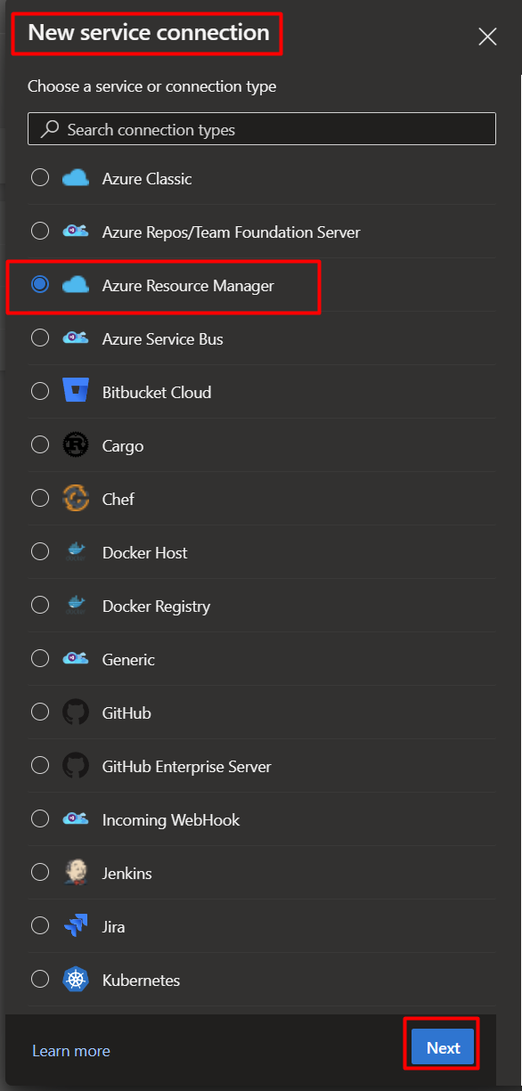522x1091 pixels.
Task: Choose Azure Repos/Team Foundation Server option
Action: tap(40, 232)
